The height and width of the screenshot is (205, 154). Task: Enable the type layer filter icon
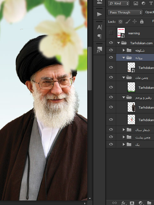pos(151,4)
